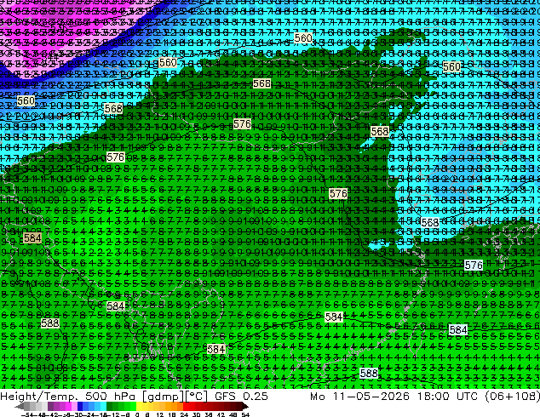Click the '54' legend scale maximum value
This screenshot has height=417, width=540.
pyautogui.click(x=245, y=415)
